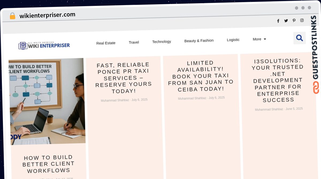This screenshot has height=179, width=321.
Task: Select Beauty & Fashion menu item
Action: click(x=199, y=41)
